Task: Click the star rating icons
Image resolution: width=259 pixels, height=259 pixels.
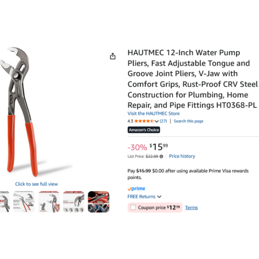Action: tap(144, 121)
